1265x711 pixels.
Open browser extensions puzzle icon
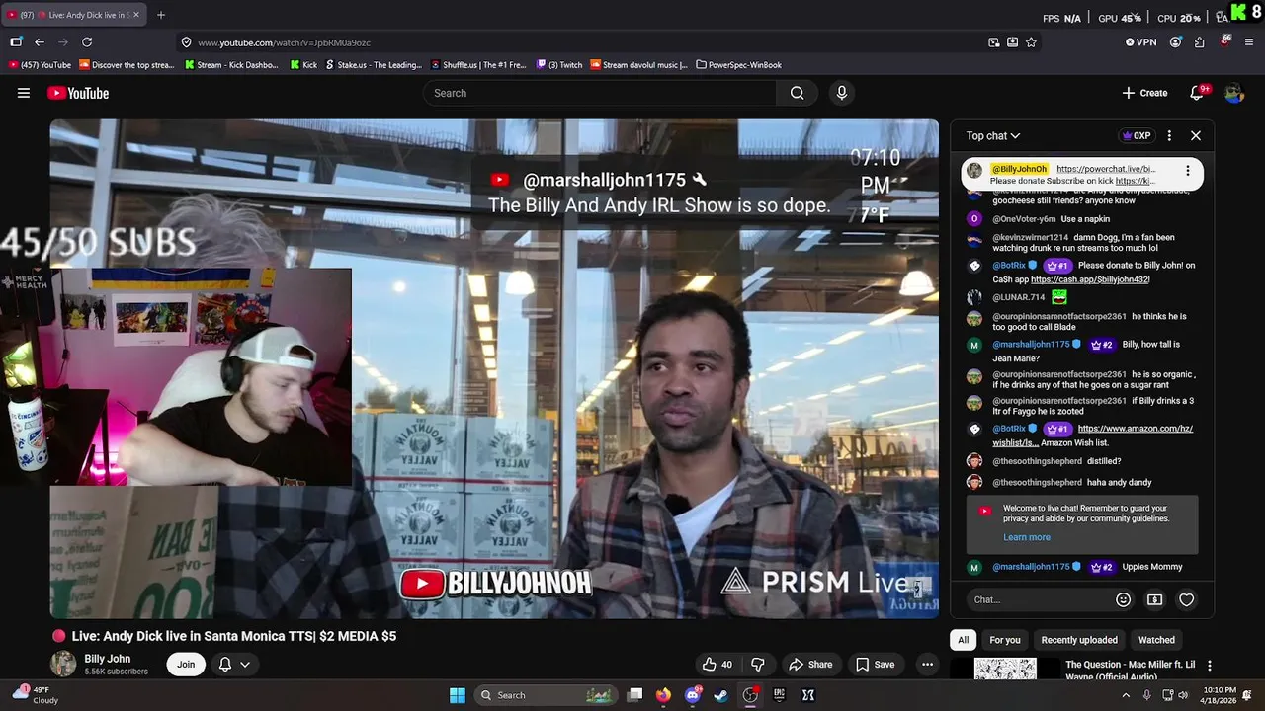point(1199,42)
